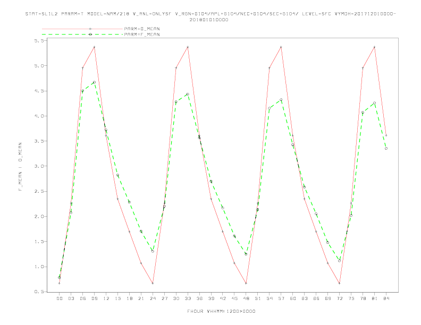Click the 54 forecast hour tick label
Viewport: 421px width, 325px height.
[270, 298]
